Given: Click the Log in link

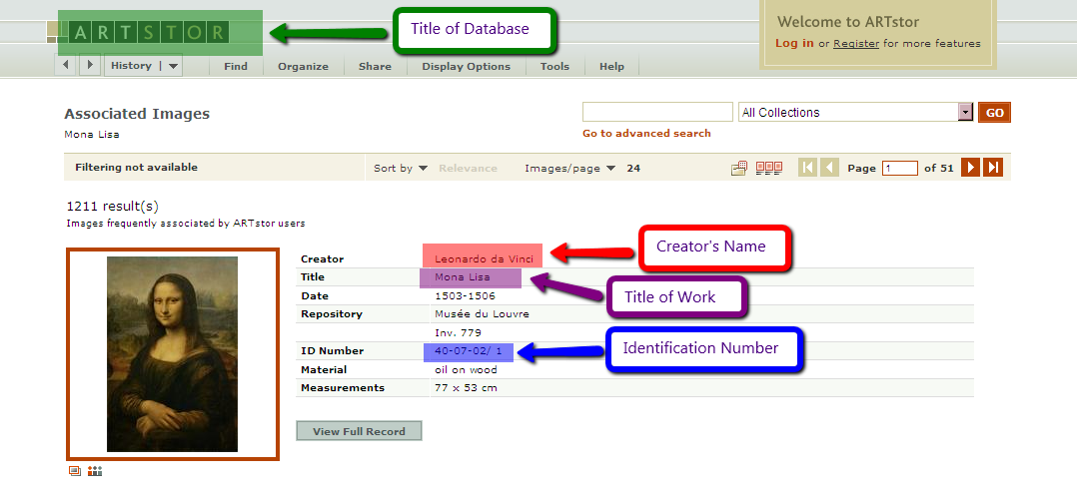Looking at the screenshot, I should click(794, 43).
